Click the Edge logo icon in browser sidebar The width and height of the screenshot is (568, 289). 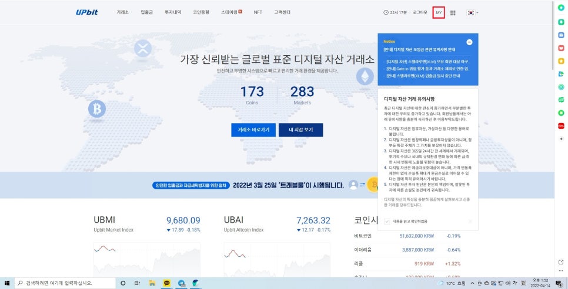point(561,74)
